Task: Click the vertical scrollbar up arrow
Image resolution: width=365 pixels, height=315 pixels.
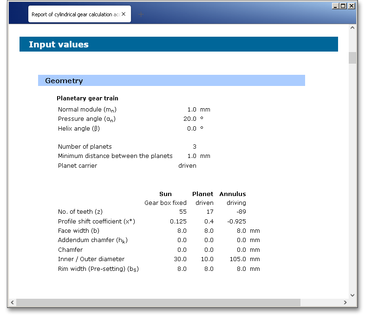Action: pos(352,28)
